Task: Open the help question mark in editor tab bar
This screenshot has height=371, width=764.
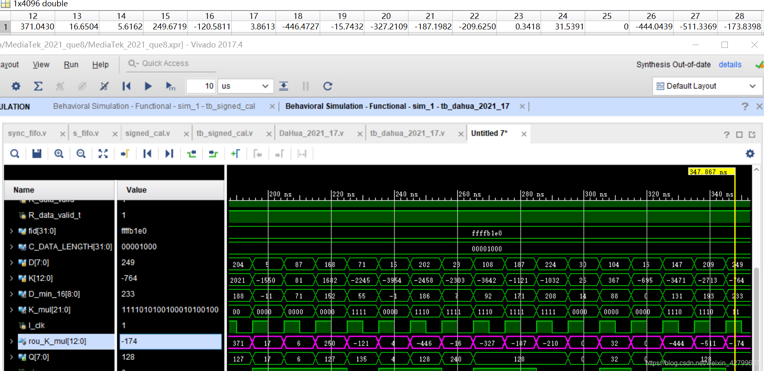Action: 727,134
